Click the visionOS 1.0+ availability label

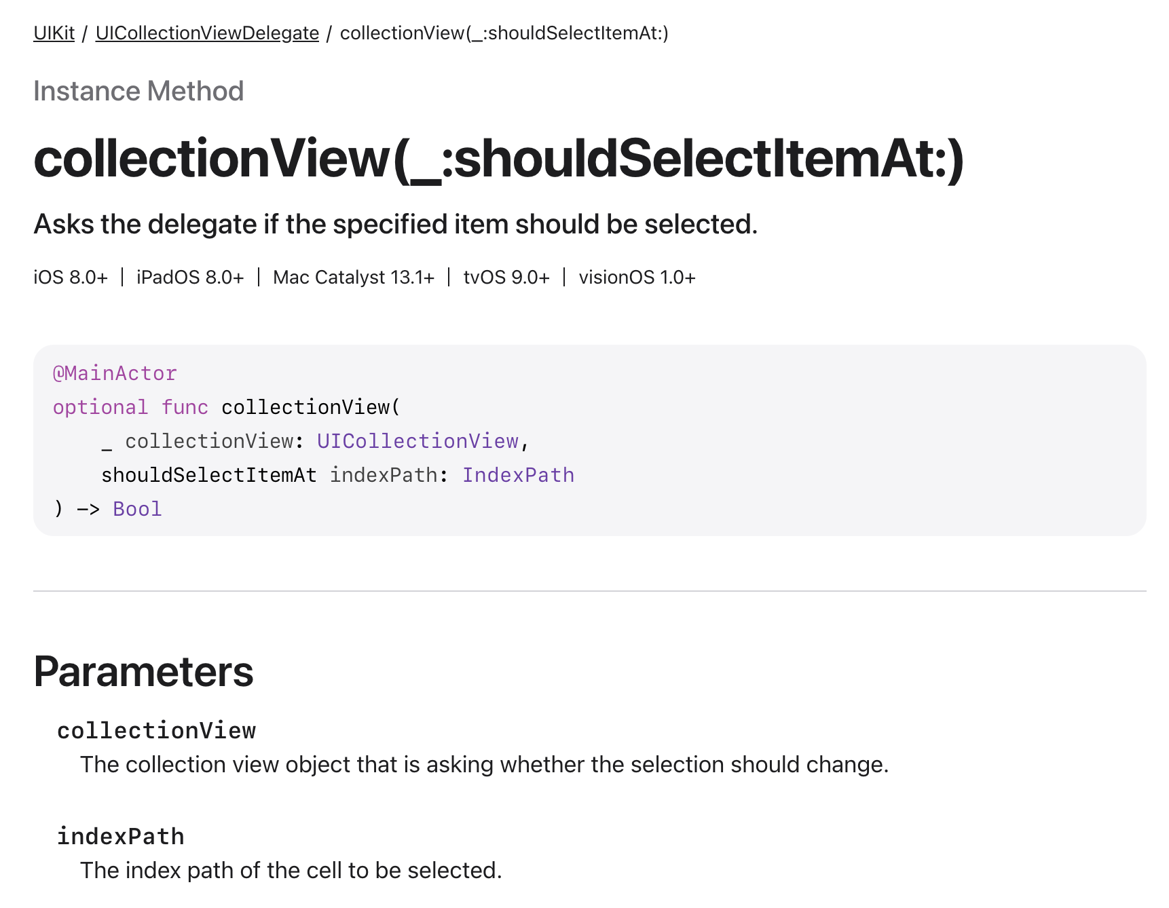pyautogui.click(x=637, y=278)
